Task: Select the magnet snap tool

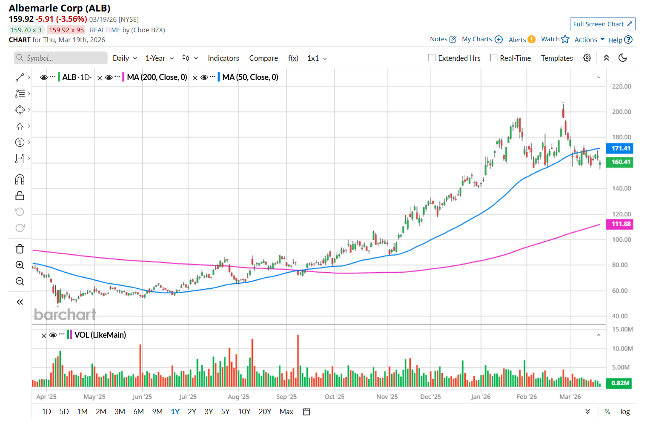Action: pyautogui.click(x=20, y=179)
